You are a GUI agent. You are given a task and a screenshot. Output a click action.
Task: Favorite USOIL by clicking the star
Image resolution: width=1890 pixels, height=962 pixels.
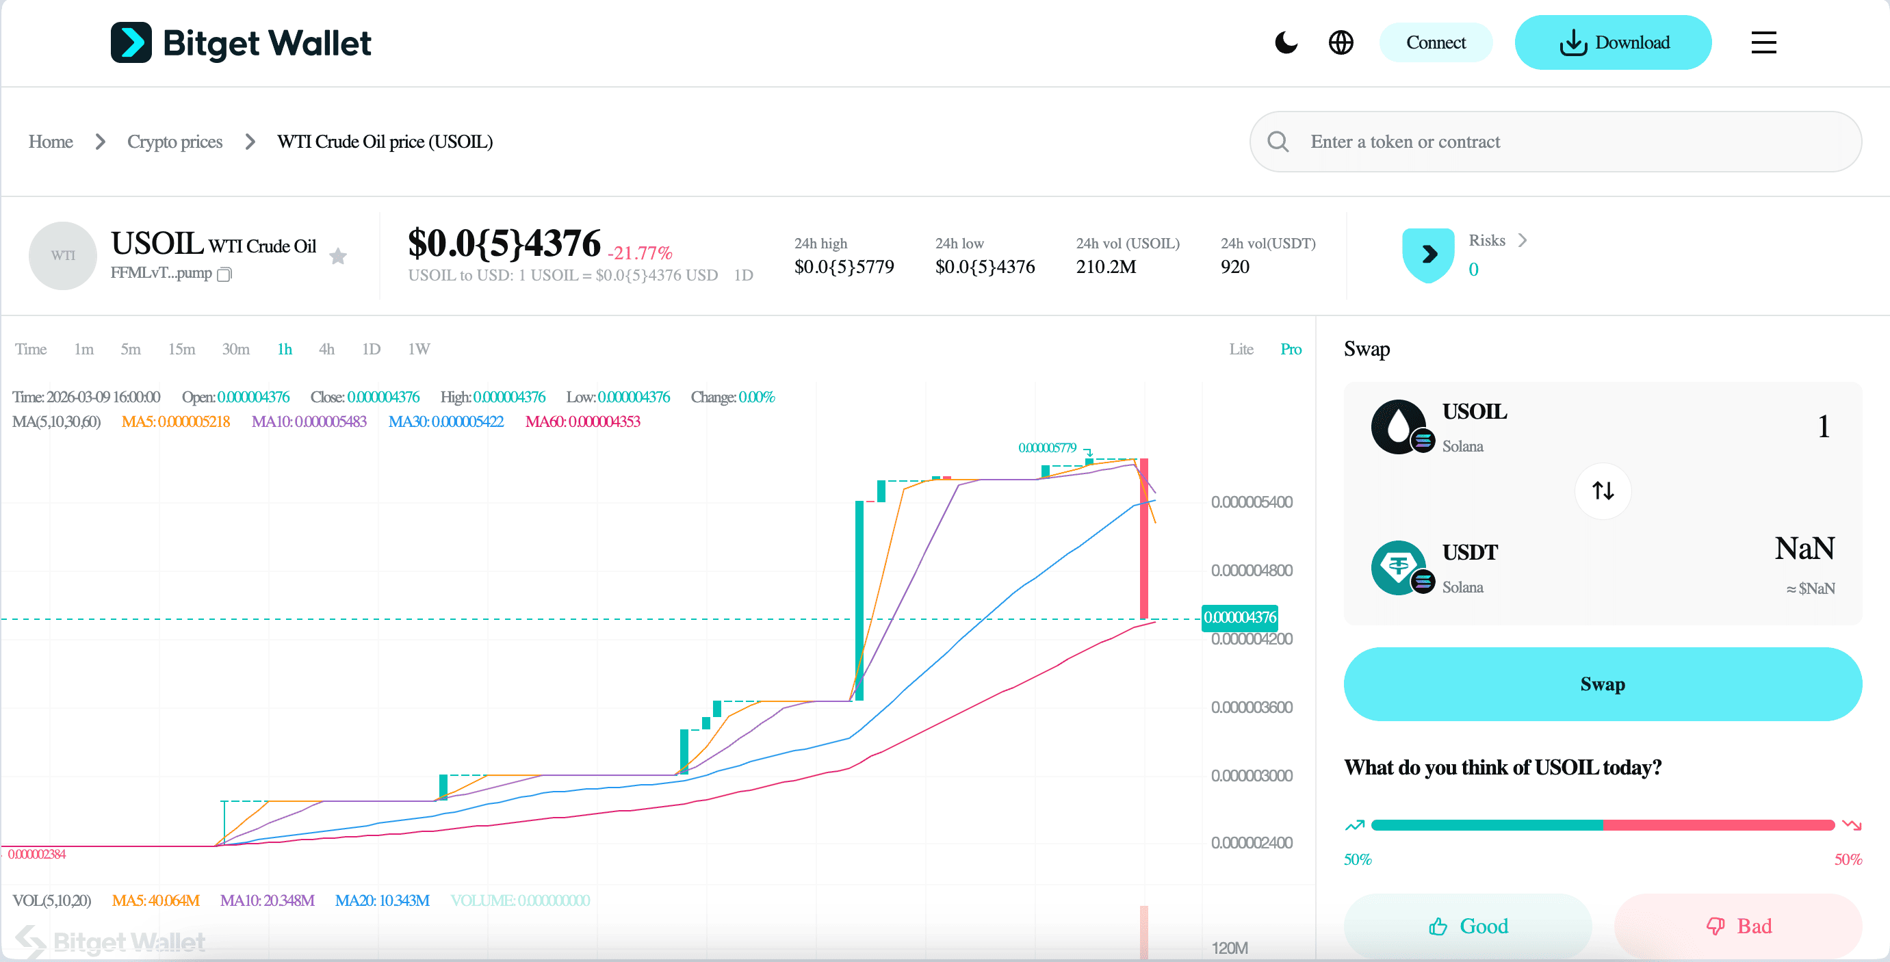pos(338,255)
